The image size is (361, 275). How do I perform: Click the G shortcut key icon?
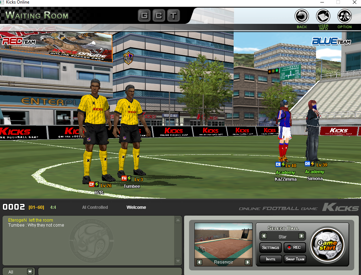pos(144,16)
